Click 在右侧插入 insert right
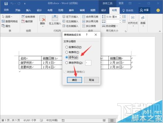 click(70, 26)
